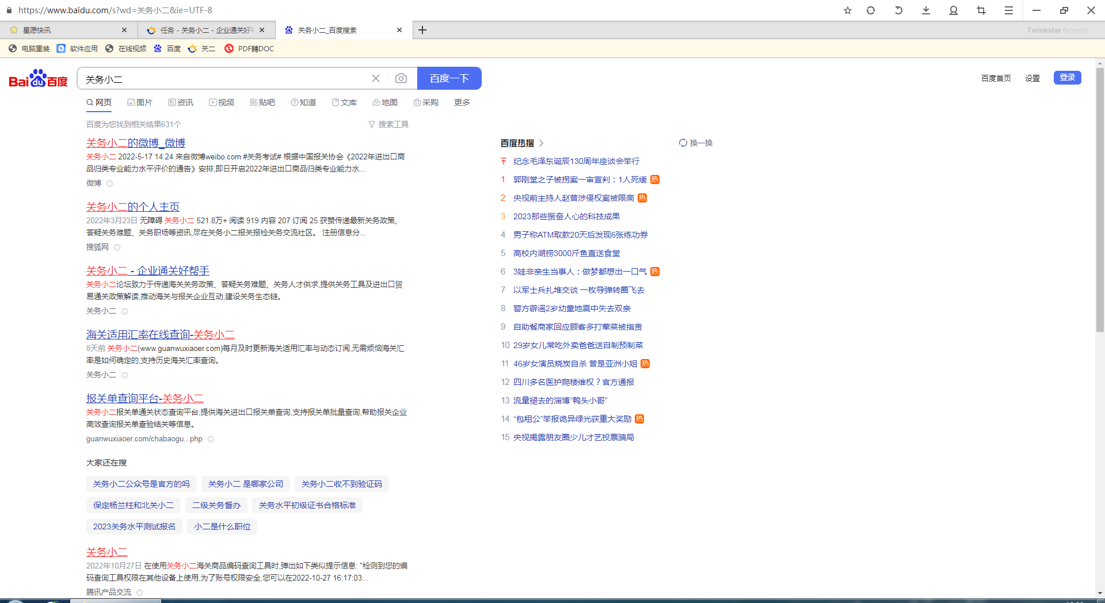This screenshot has height=603, width=1105.
Task: Click the 登录 button
Action: (x=1068, y=78)
